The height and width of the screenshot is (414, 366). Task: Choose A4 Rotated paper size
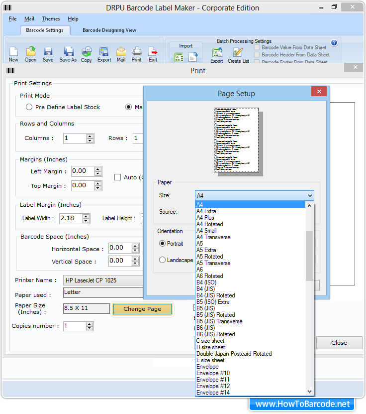(x=250, y=224)
